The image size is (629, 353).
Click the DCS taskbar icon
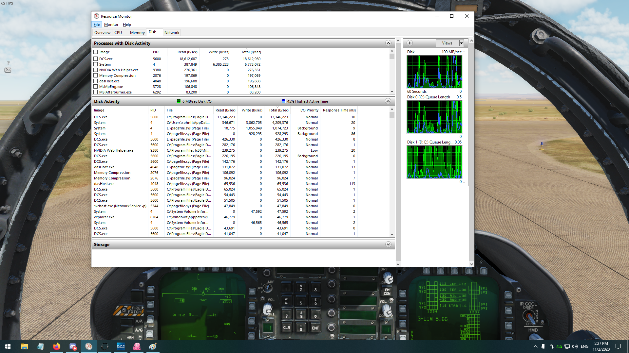[121, 346]
